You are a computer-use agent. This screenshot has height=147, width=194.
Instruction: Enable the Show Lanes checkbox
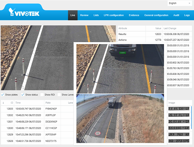(59, 95)
